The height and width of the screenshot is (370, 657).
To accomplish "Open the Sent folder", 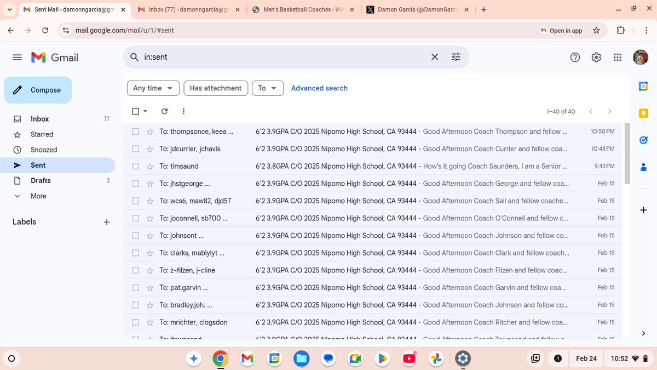I will tap(57, 165).
